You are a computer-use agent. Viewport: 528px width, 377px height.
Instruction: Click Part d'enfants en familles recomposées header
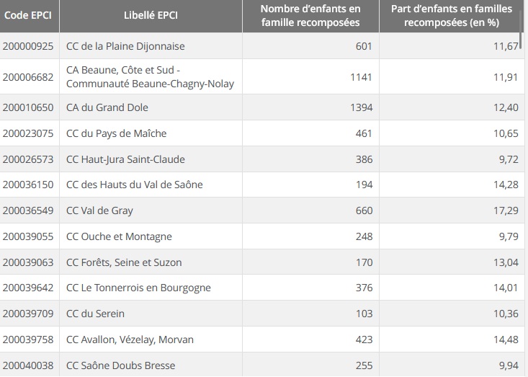[x=451, y=15]
